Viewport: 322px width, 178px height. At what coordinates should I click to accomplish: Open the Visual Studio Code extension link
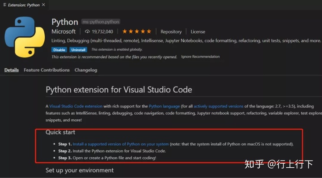(x=76, y=106)
